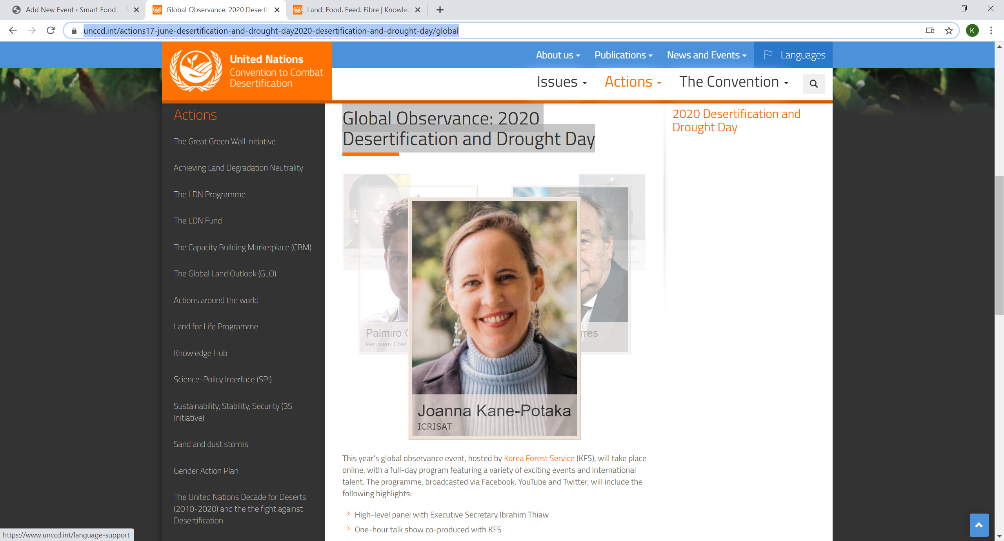Expand the About us dropdown
Image resolution: width=1004 pixels, height=541 pixels.
pyautogui.click(x=558, y=55)
